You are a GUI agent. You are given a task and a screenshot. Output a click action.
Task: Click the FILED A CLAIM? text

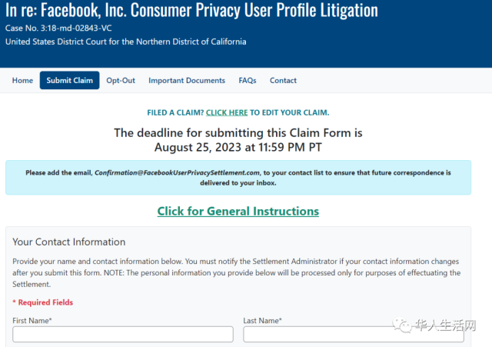pyautogui.click(x=175, y=112)
